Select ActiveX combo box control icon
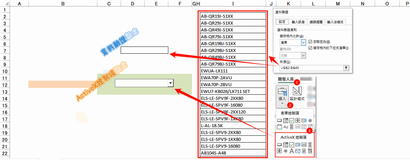The height and width of the screenshot is (160, 410). coord(286,144)
